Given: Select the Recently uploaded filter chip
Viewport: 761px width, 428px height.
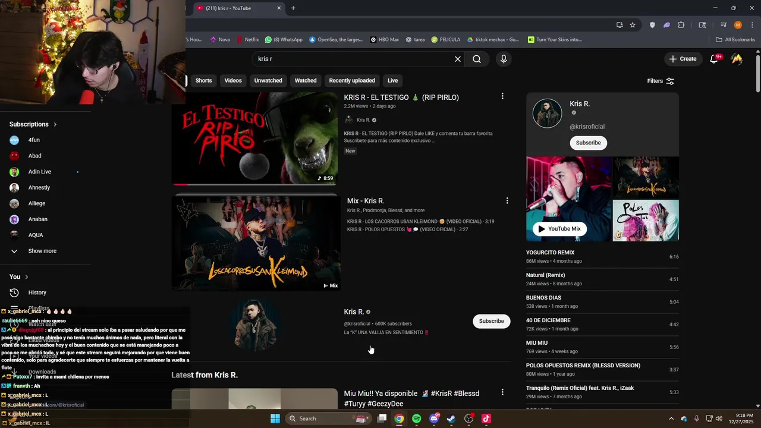Looking at the screenshot, I should [x=352, y=80].
